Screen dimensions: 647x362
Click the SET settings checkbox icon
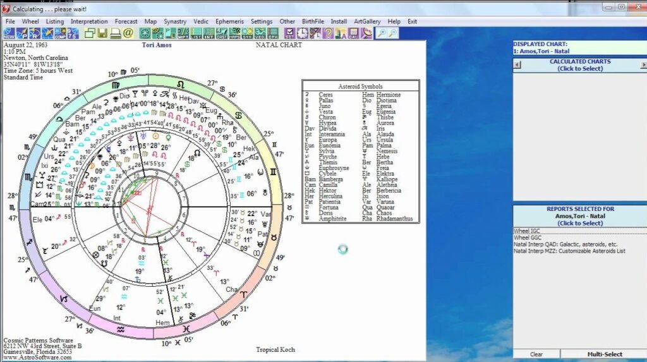[290, 33]
